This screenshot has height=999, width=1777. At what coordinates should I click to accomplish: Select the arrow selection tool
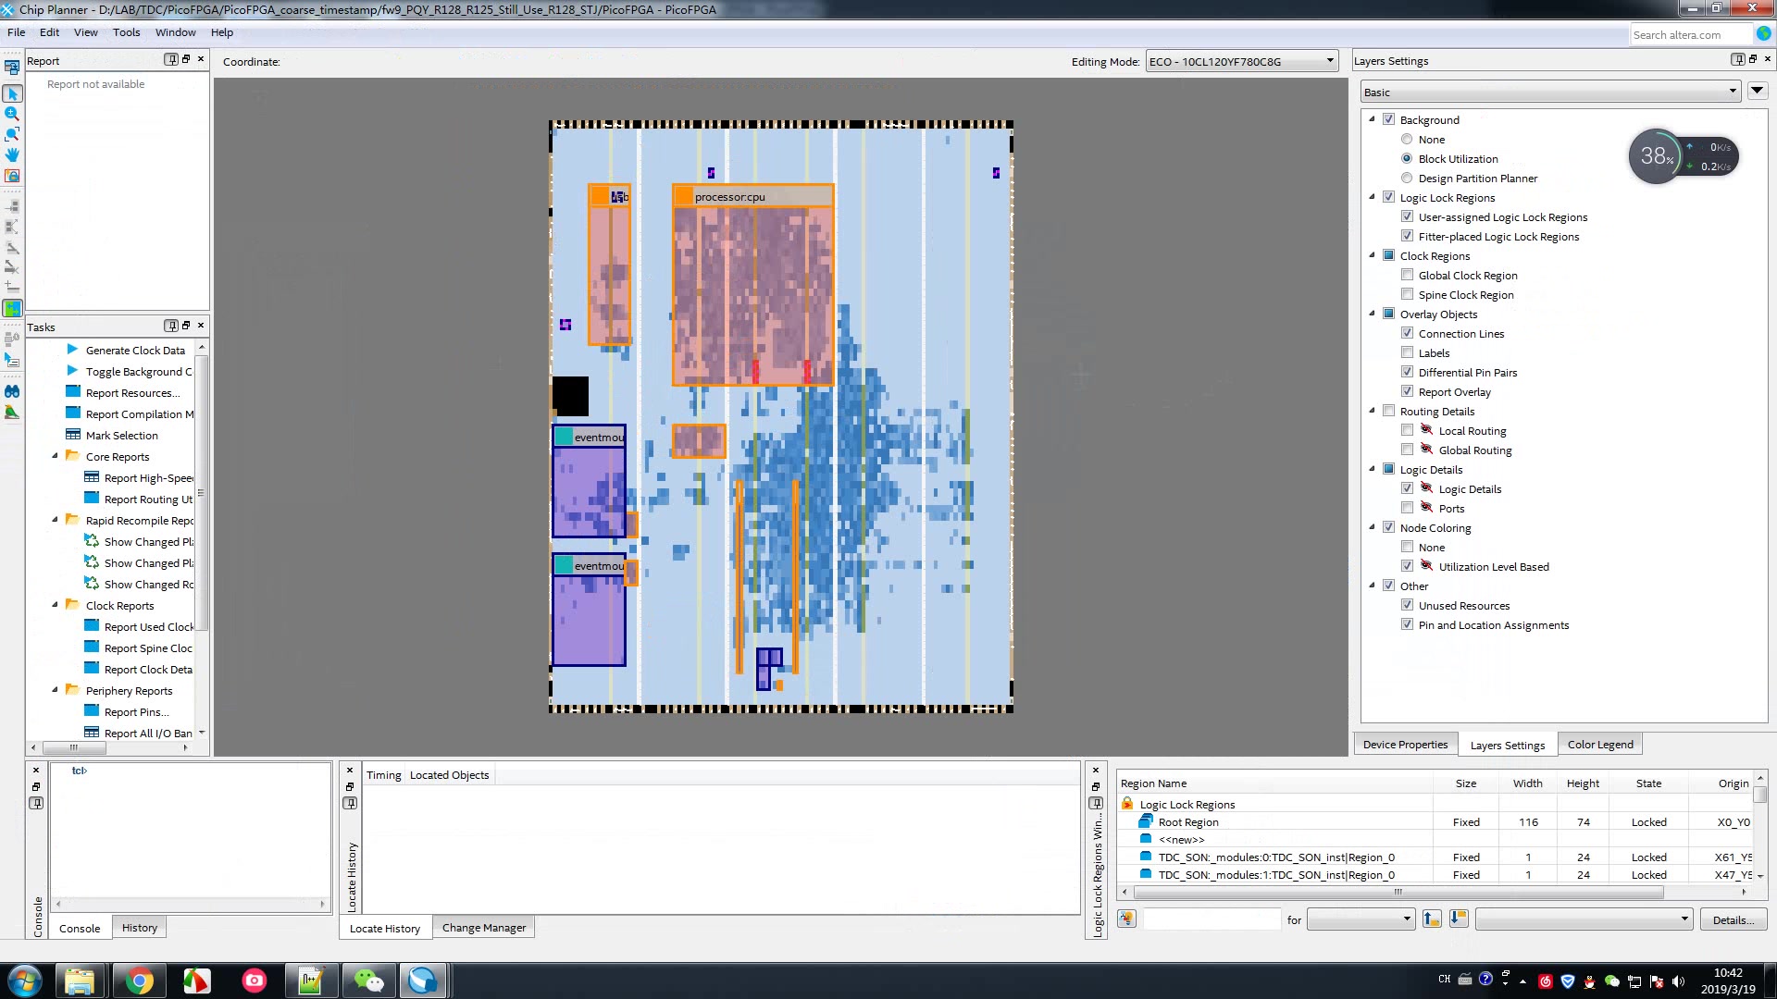(12, 93)
